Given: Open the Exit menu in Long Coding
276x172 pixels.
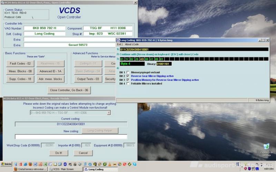Looking at the screenshot, I should [x=119, y=44].
